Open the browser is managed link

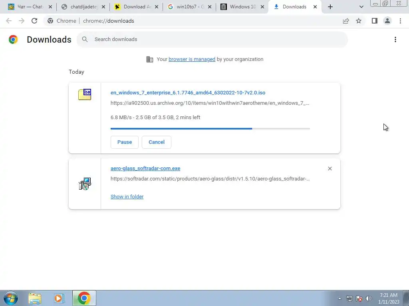pos(192,59)
